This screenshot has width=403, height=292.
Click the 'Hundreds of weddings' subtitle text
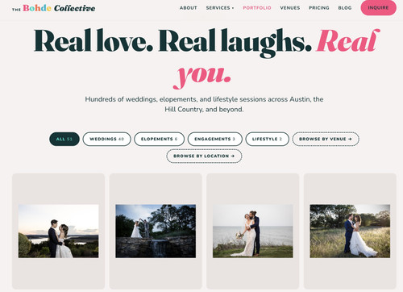[x=204, y=104]
